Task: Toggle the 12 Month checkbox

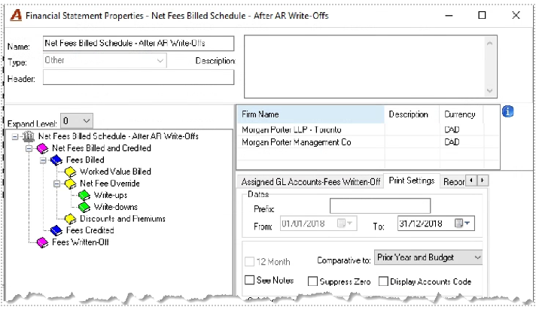Action: (x=249, y=262)
